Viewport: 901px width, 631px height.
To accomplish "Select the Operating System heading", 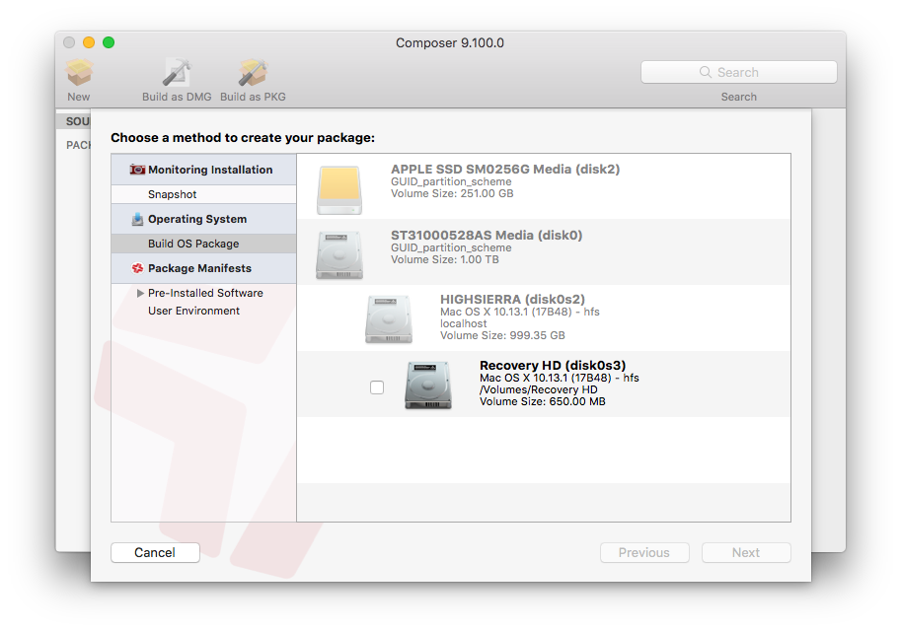I will (204, 219).
